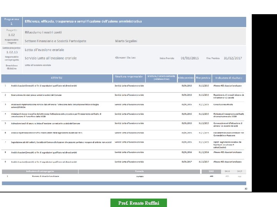Click the name Giovanni De Leo
Viewport: 277px width, 207px height.
125,58
